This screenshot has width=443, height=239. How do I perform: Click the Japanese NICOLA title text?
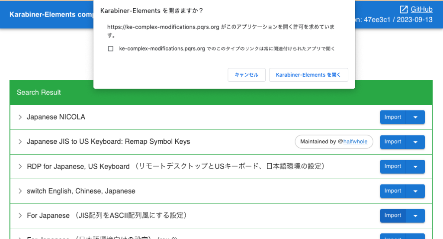56,117
